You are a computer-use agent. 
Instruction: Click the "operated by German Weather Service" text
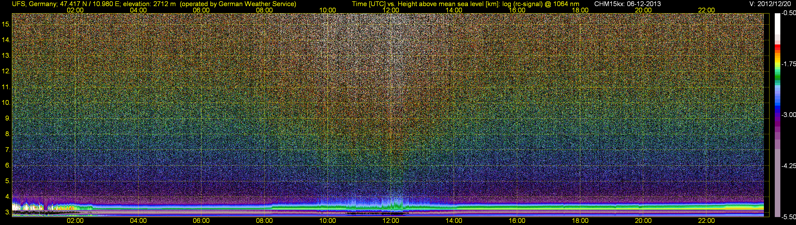click(238, 4)
